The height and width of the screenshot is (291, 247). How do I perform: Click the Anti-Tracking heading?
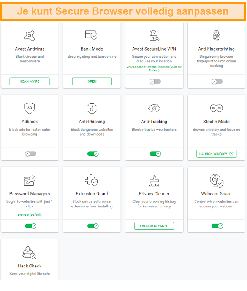154,122
